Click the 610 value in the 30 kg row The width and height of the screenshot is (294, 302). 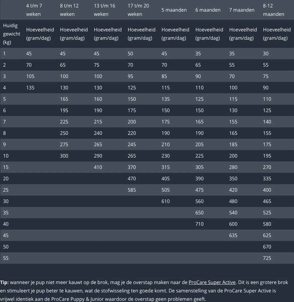click(x=166, y=201)
